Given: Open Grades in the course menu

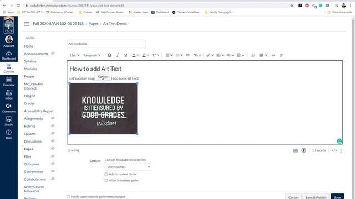Looking at the screenshot, I should tap(29, 103).
